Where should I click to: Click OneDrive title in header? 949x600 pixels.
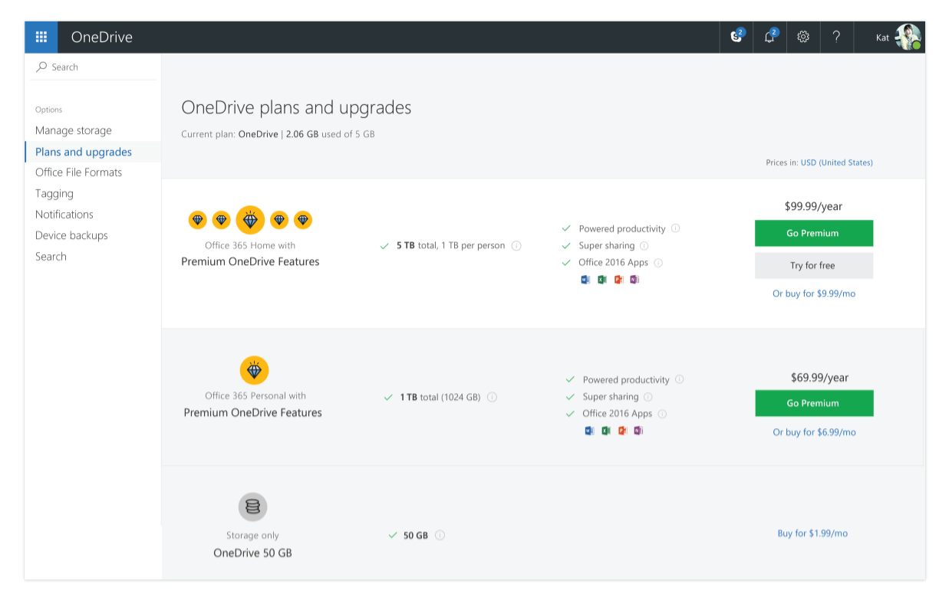(102, 37)
